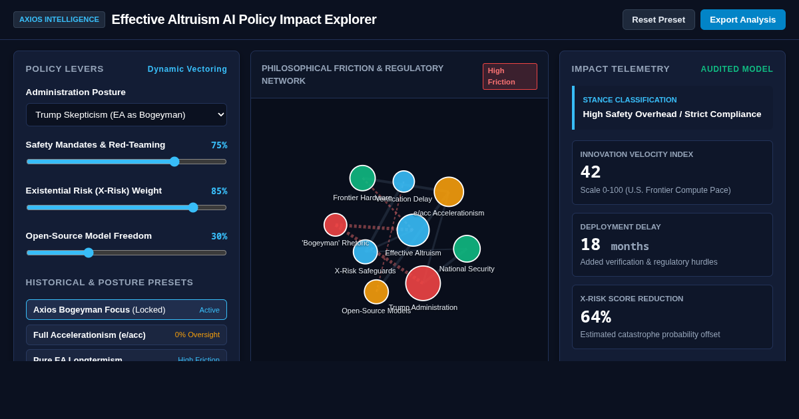Click the Philosophical Friction & Regulatory Network heading
Screen dimensions: 799x419
(x=352, y=74)
